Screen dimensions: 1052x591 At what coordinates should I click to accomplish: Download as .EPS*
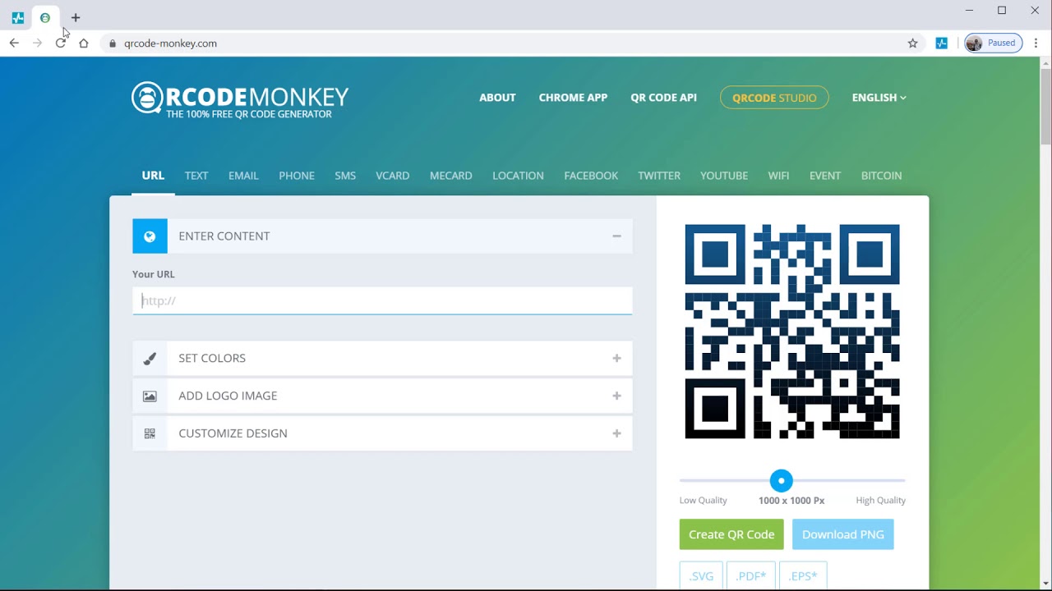click(x=803, y=575)
